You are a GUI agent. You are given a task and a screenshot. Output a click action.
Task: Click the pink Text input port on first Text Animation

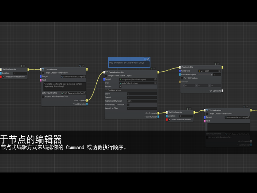pyautogui.click(x=41, y=80)
